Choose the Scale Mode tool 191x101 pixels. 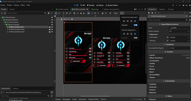70,13
